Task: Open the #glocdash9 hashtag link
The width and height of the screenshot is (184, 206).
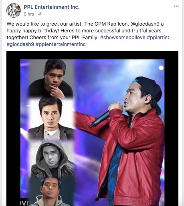Action: click(x=20, y=44)
